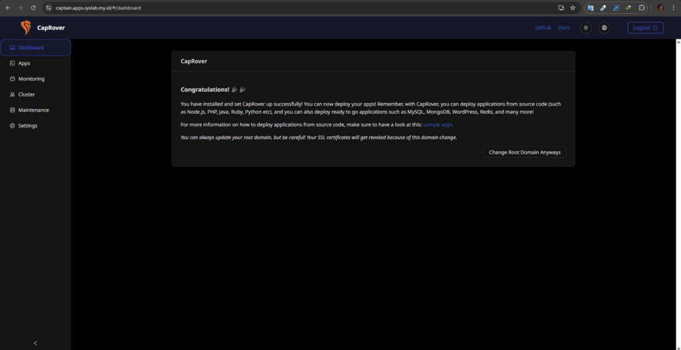Open the language globe selector
Image resolution: width=681 pixels, height=350 pixels.
tap(604, 28)
